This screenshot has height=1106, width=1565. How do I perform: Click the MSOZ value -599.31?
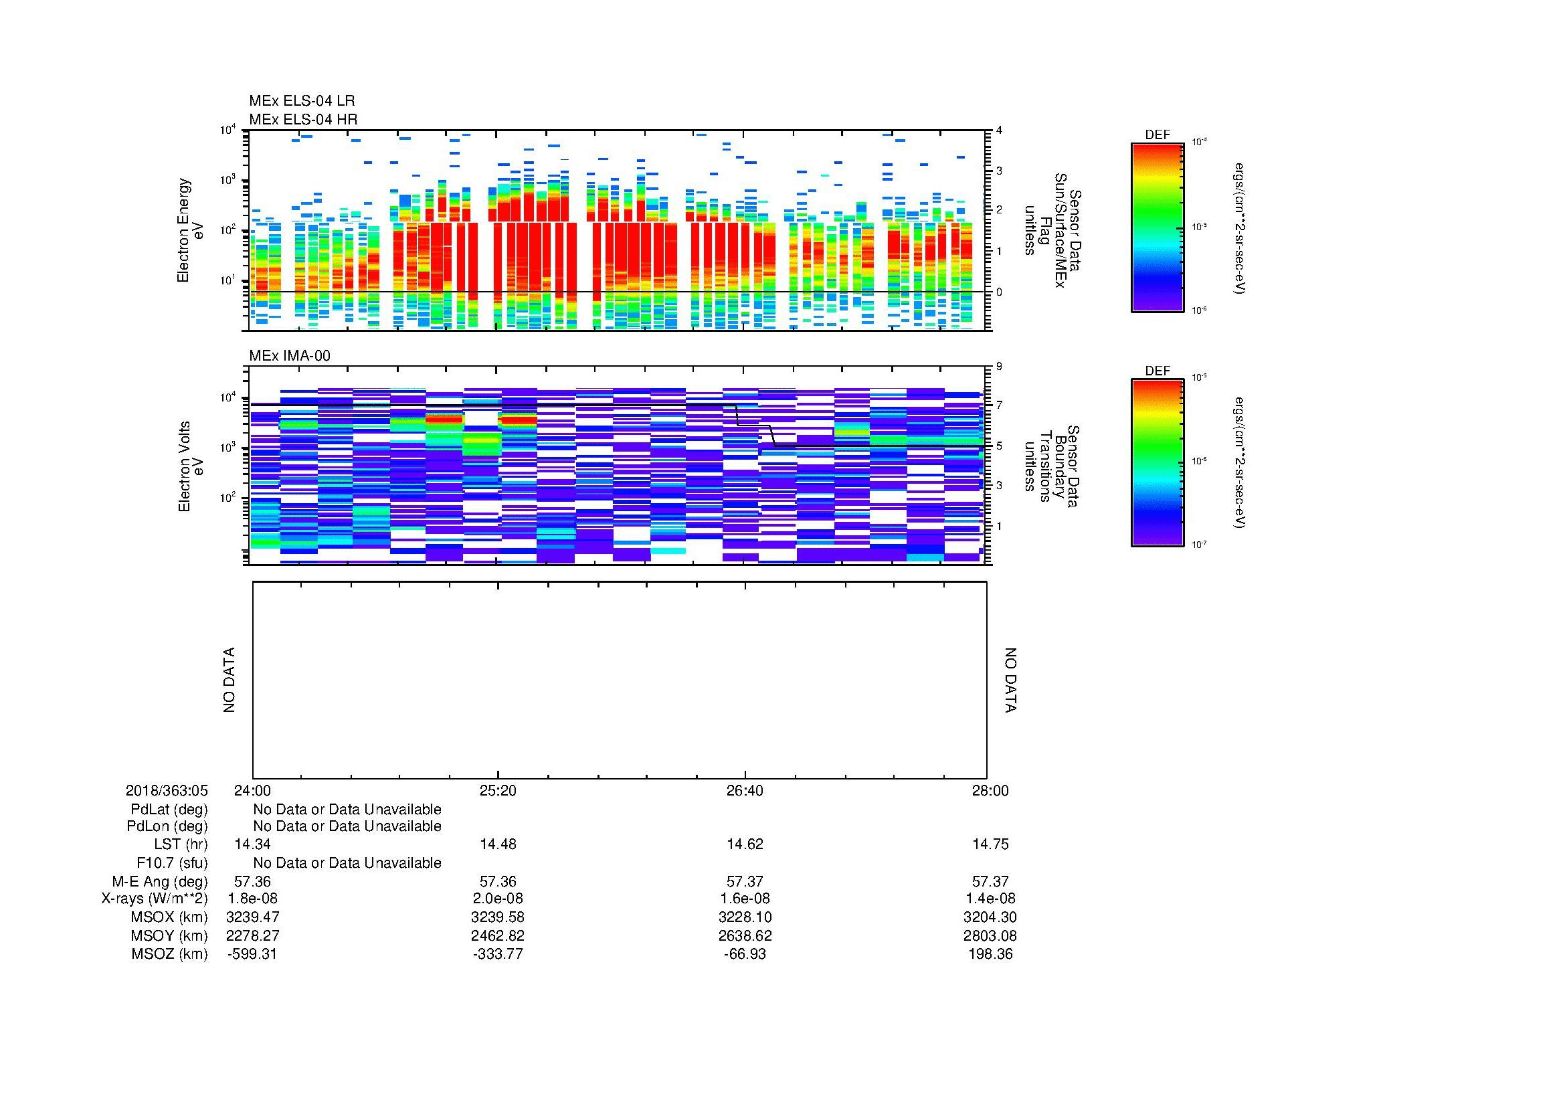(252, 954)
